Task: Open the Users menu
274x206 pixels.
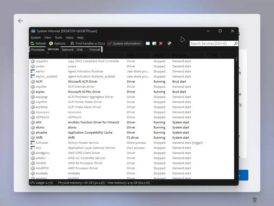Action: pos(70,38)
